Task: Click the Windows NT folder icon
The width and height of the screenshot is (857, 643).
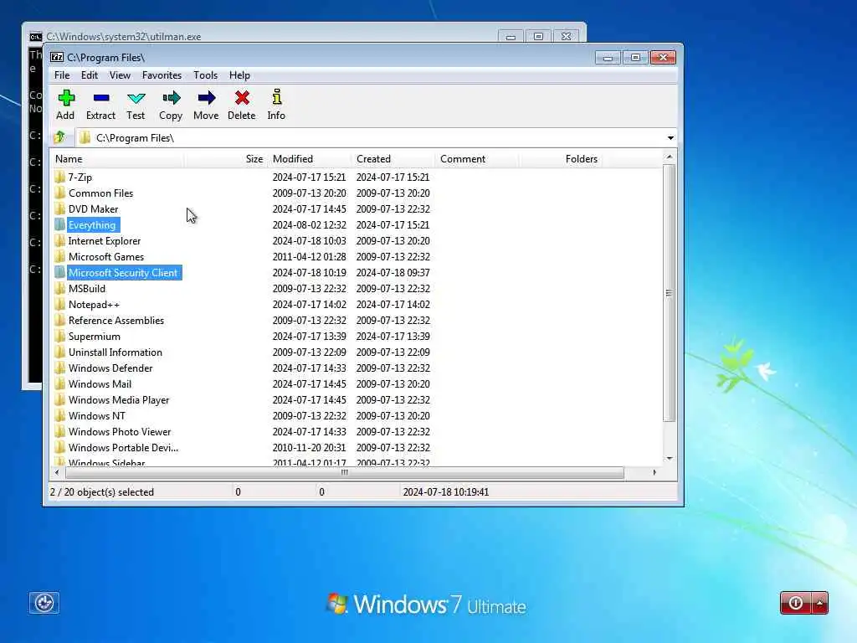Action: click(x=60, y=415)
